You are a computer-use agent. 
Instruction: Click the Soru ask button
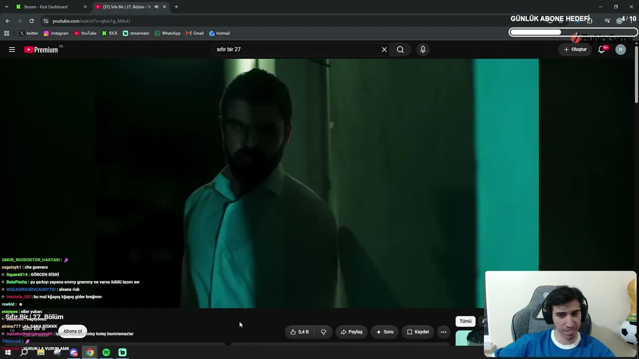(x=385, y=332)
